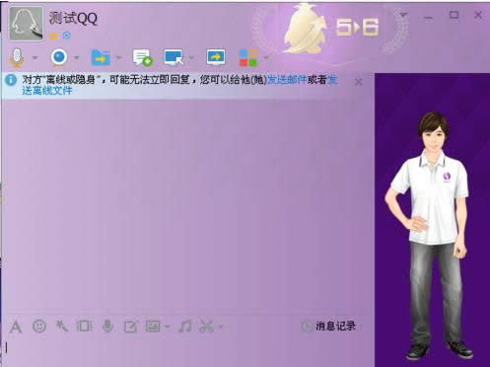Expand the voice call dropdown arrow
This screenshot has height=367, width=490.
point(35,58)
